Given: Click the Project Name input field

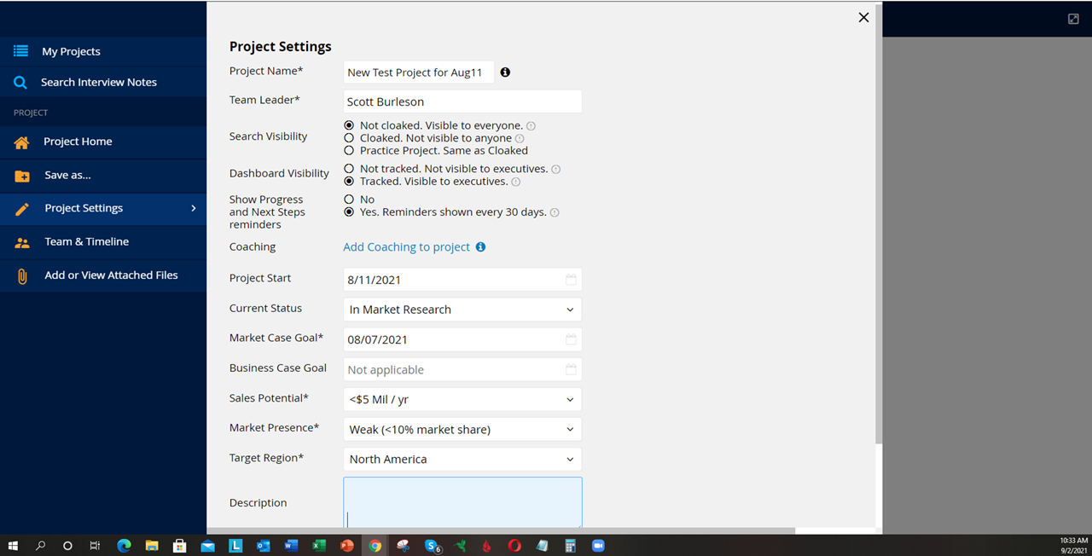Looking at the screenshot, I should point(419,72).
